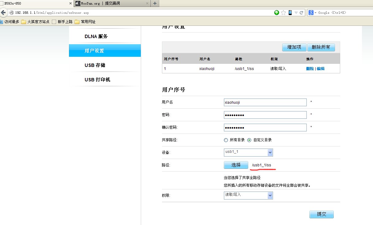Select the 自定义目录 radio button
The image size is (373, 225).
(x=249, y=140)
